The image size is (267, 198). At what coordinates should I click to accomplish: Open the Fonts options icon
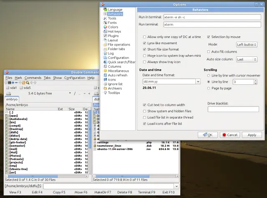click(x=105, y=23)
